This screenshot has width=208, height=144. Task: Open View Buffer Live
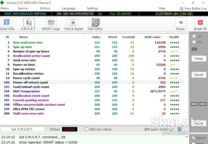click(193, 9)
